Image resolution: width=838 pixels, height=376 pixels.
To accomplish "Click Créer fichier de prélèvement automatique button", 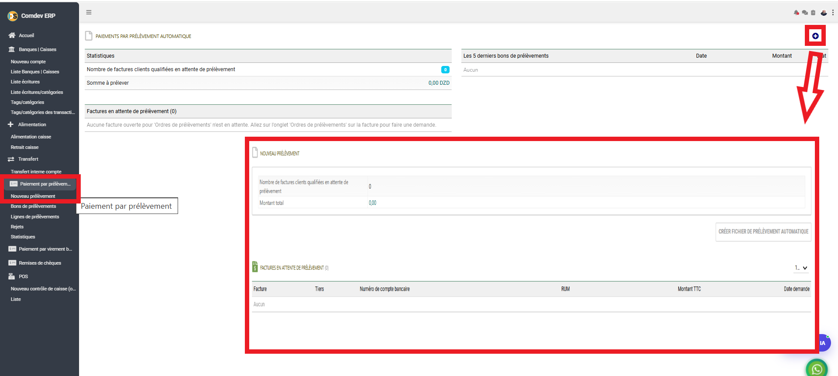I will (763, 231).
